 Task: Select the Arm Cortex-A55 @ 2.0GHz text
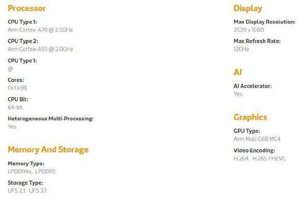tap(40, 49)
